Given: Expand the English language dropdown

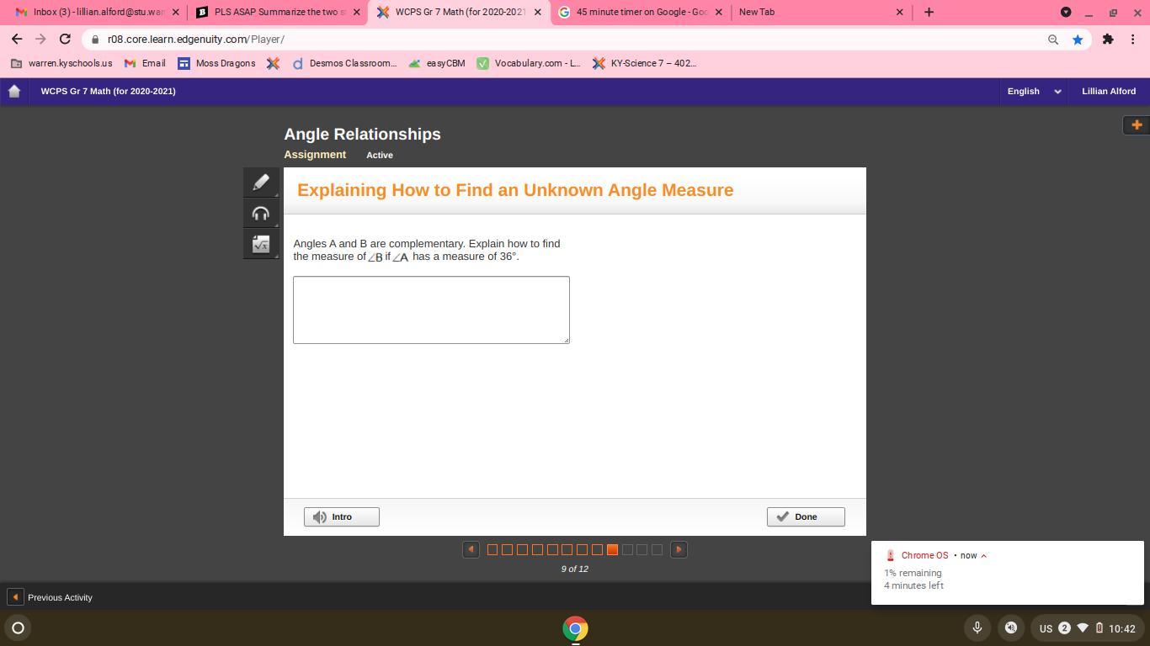Looking at the screenshot, I should click(x=1033, y=92).
